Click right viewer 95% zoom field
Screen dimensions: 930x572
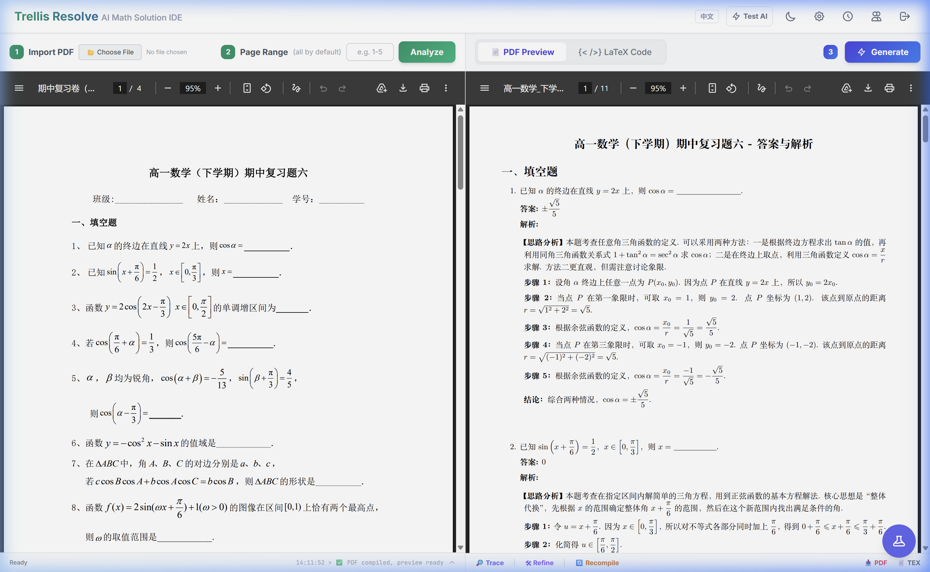(x=658, y=89)
